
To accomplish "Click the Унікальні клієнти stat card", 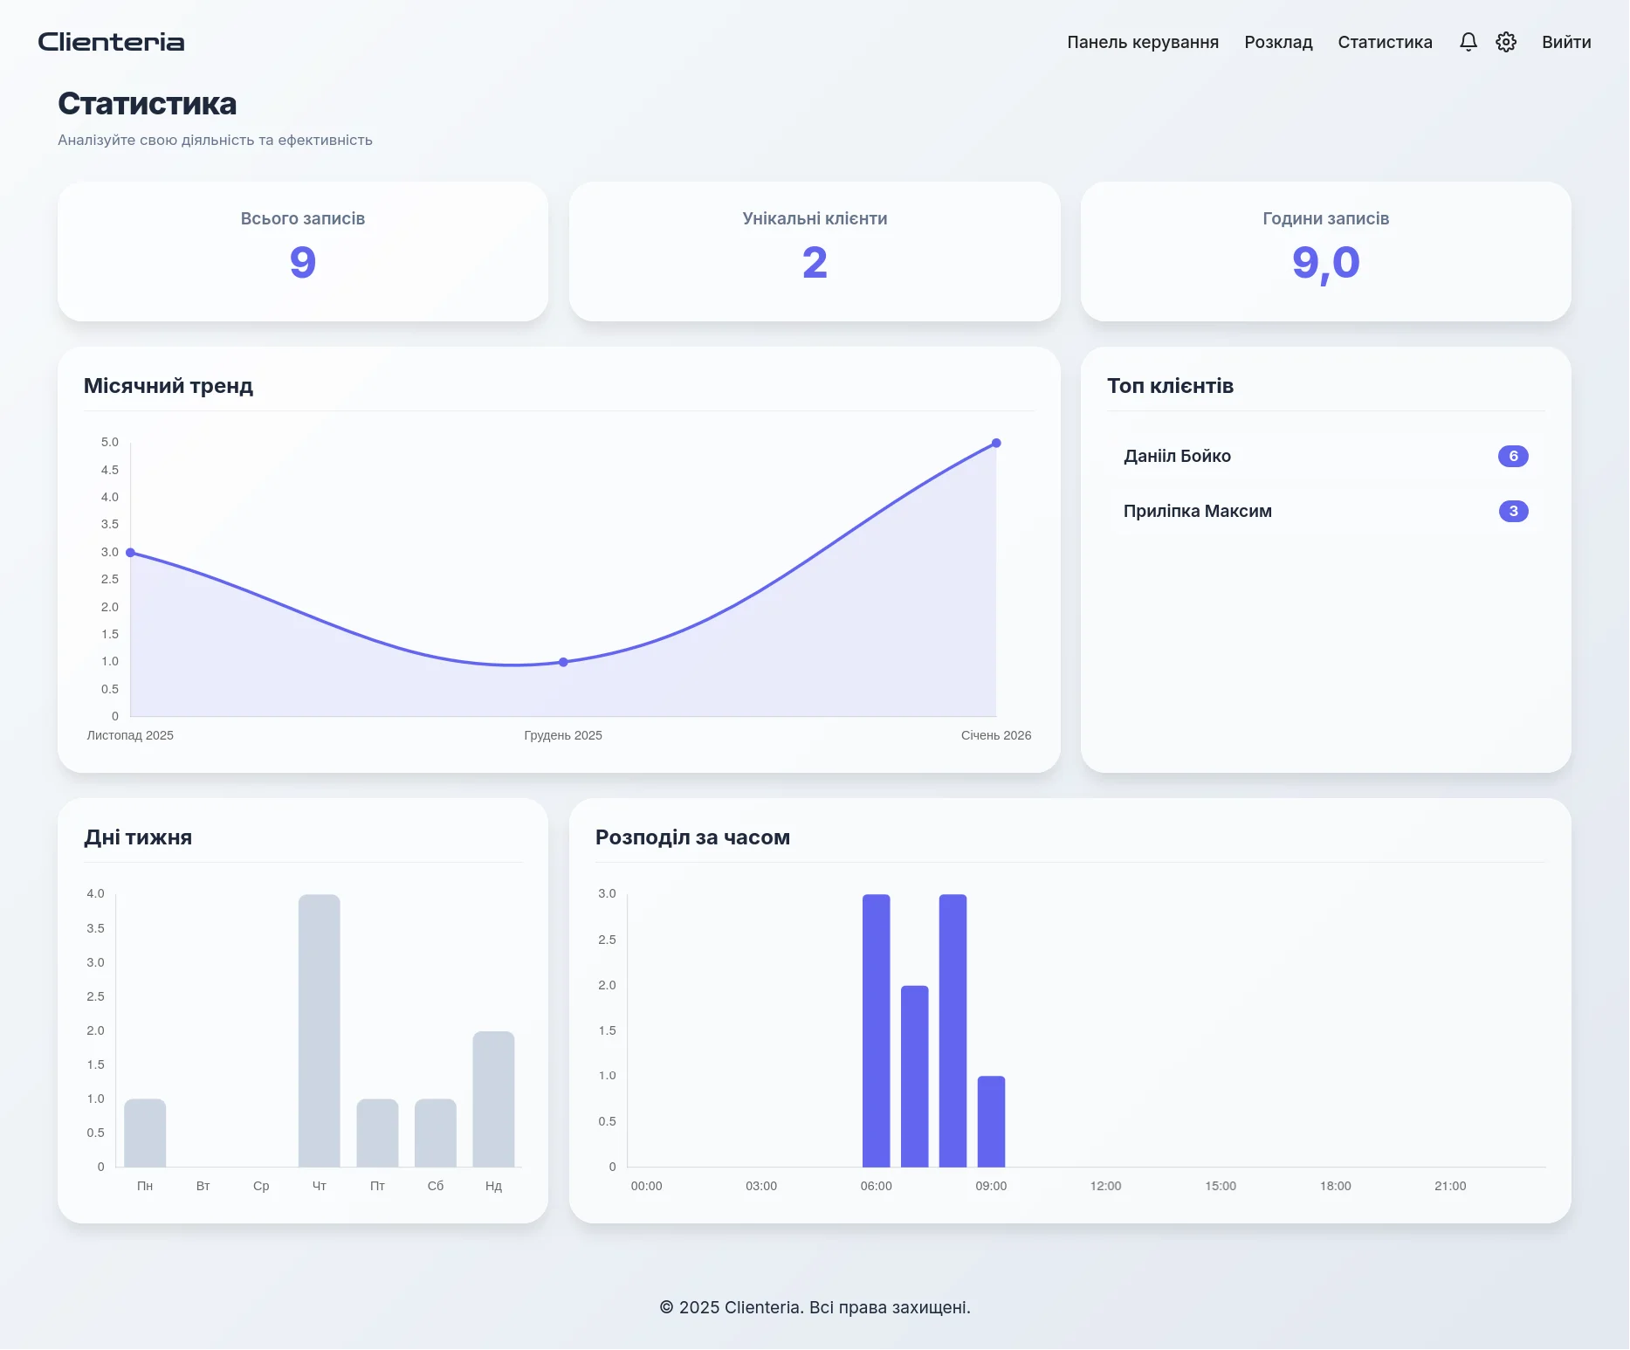I will coord(815,251).
